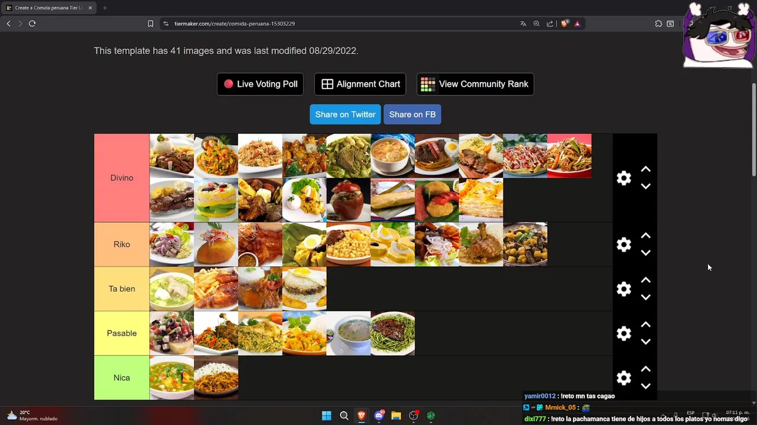
Task: Click the page vertical scrollbar
Action: 753,129
